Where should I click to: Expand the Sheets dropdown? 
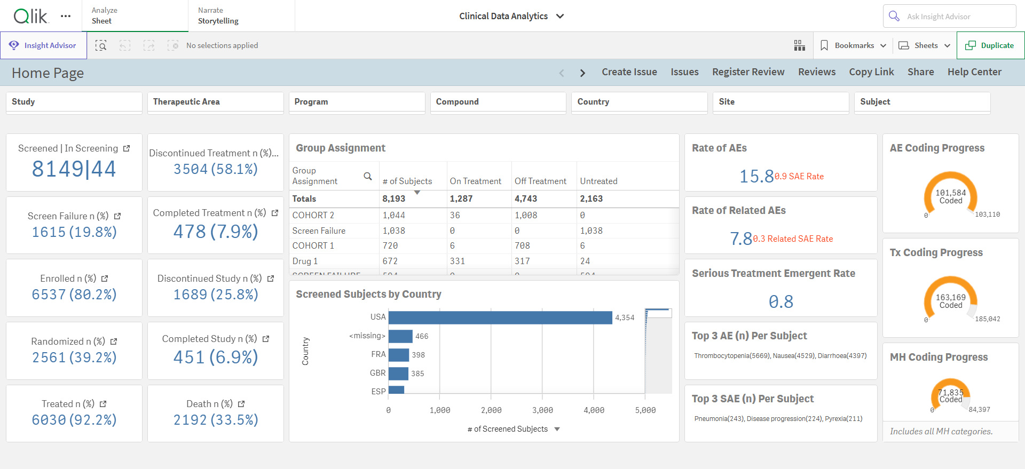[x=925, y=45]
